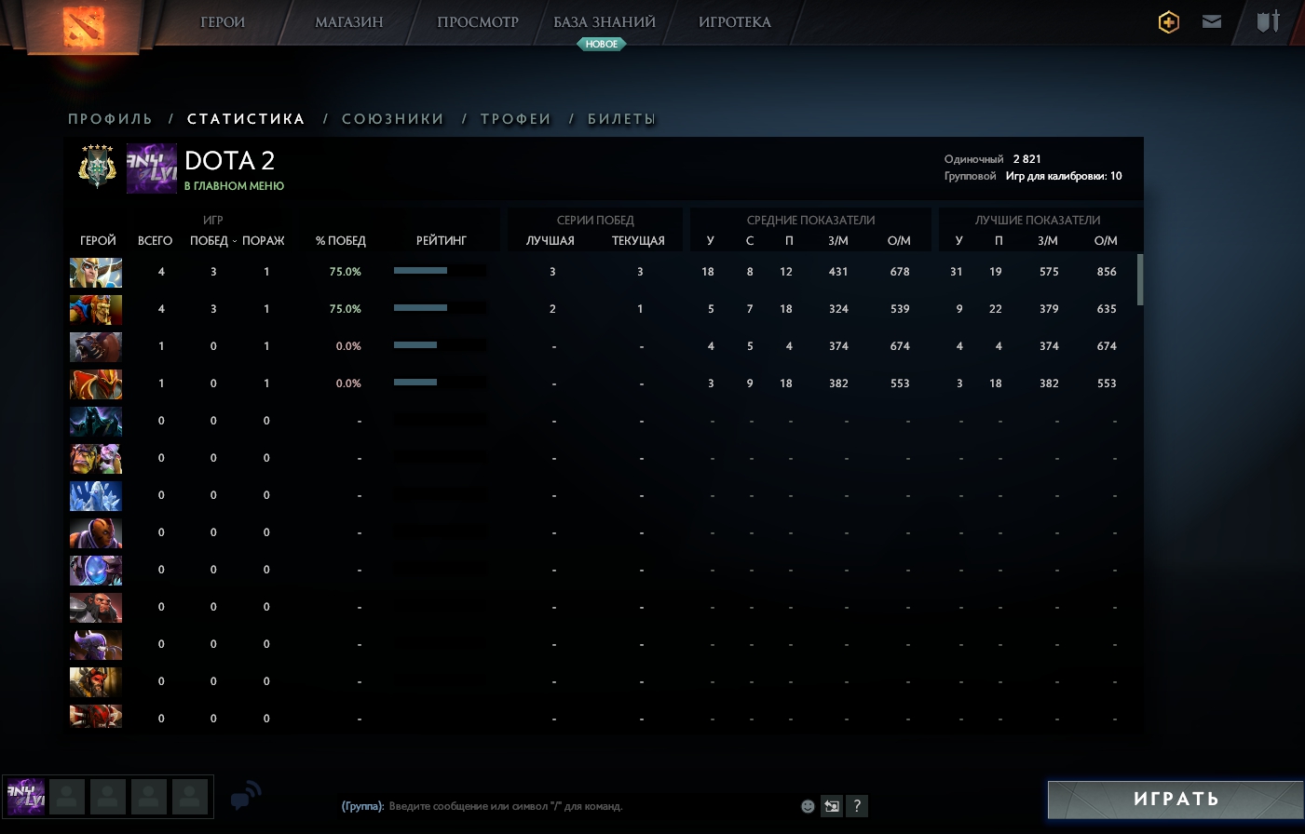This screenshot has height=834, width=1305.
Task: Open the МАГАЗИН top menu
Action: pyautogui.click(x=349, y=22)
